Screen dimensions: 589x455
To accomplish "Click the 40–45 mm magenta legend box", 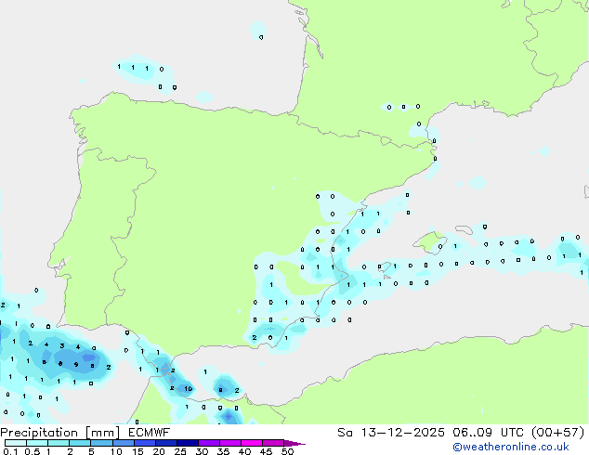I will click(x=252, y=443).
